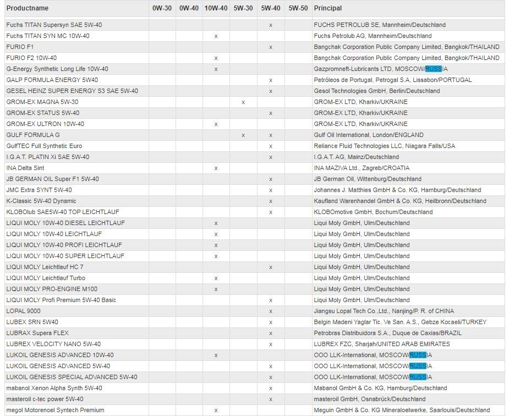Screen dimensions: 509x416
Task: Click the FURIO F1 product name
Action: click(x=20, y=47)
